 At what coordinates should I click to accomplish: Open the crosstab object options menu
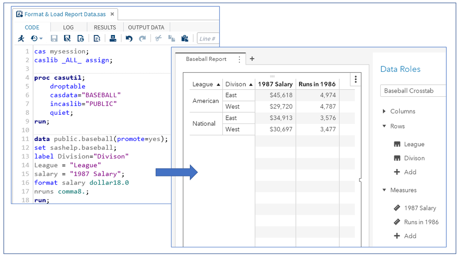tap(355, 80)
